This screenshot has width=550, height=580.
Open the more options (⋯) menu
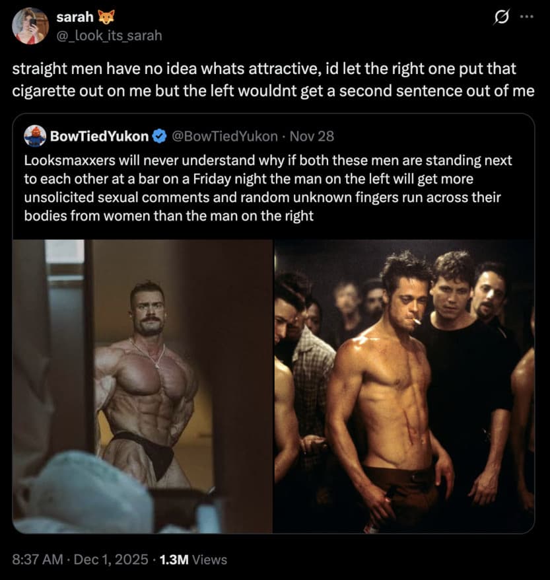coord(528,18)
